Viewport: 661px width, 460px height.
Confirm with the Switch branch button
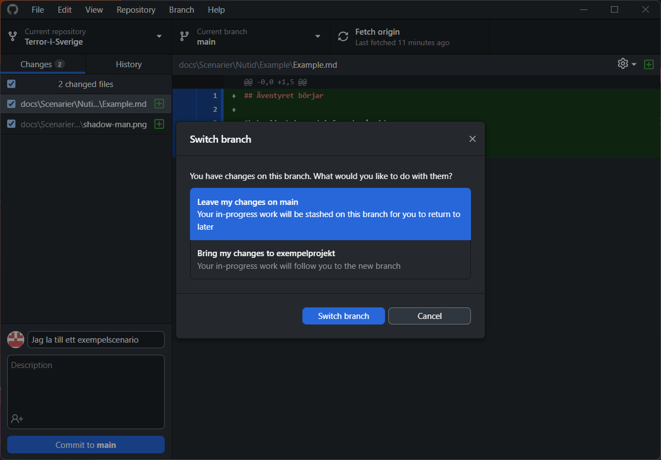coord(344,316)
